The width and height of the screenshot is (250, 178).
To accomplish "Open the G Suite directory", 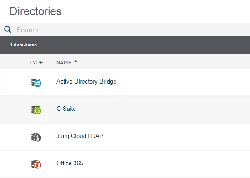I will pos(66,109).
